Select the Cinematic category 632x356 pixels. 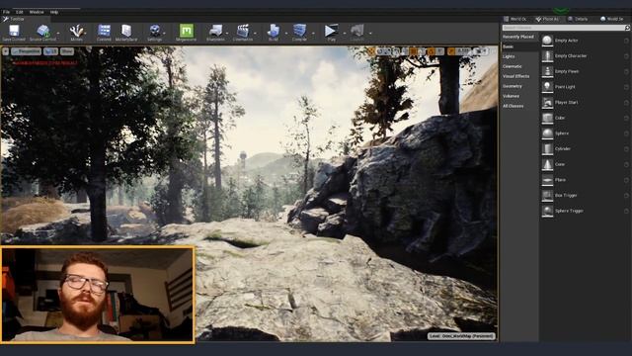point(513,66)
